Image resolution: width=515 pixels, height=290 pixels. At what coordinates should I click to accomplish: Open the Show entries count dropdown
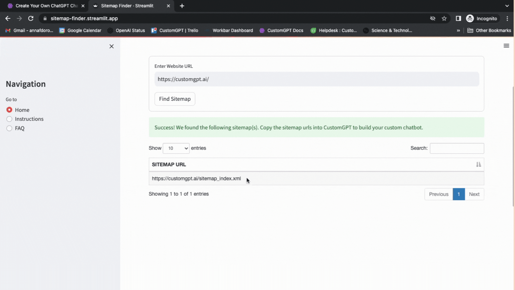[176, 148]
